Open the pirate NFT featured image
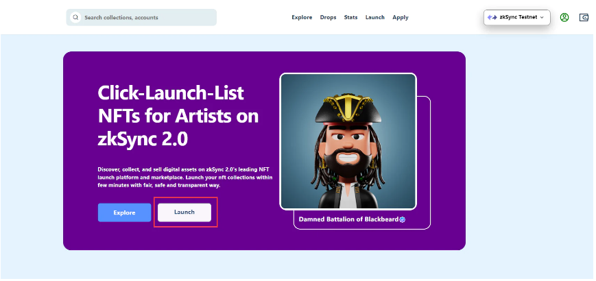The image size is (596, 281). [348, 141]
